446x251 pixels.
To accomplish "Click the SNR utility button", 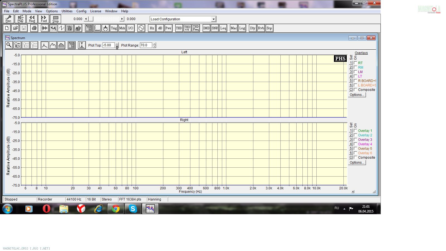I will coord(215,28).
